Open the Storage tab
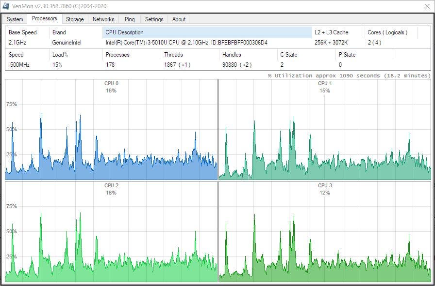435x286 pixels. coord(75,19)
